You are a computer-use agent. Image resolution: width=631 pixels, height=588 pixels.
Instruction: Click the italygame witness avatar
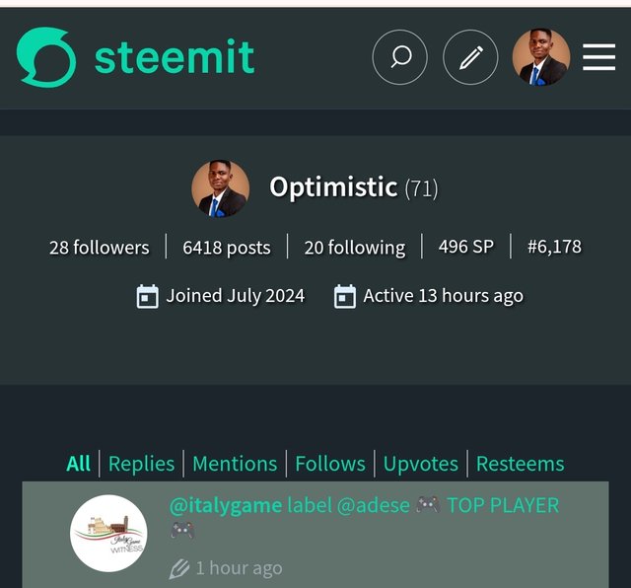coord(108,533)
